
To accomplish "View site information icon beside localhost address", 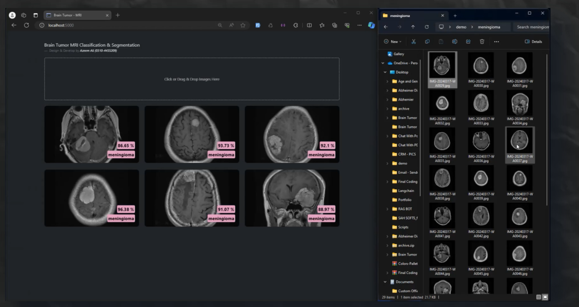I will 42,25.
